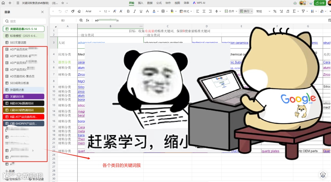Toggle underline formatting

[141, 11]
